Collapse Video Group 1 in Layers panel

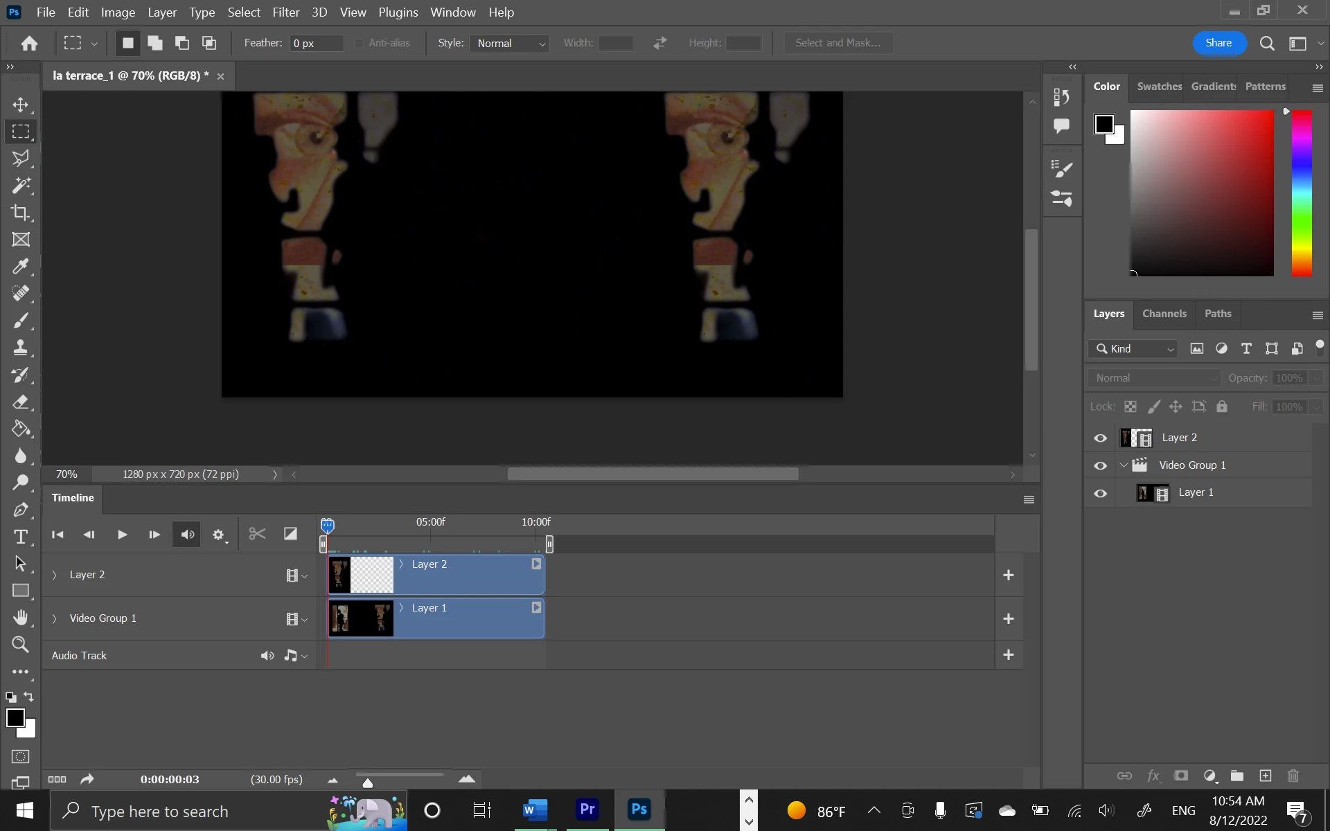pyautogui.click(x=1124, y=465)
